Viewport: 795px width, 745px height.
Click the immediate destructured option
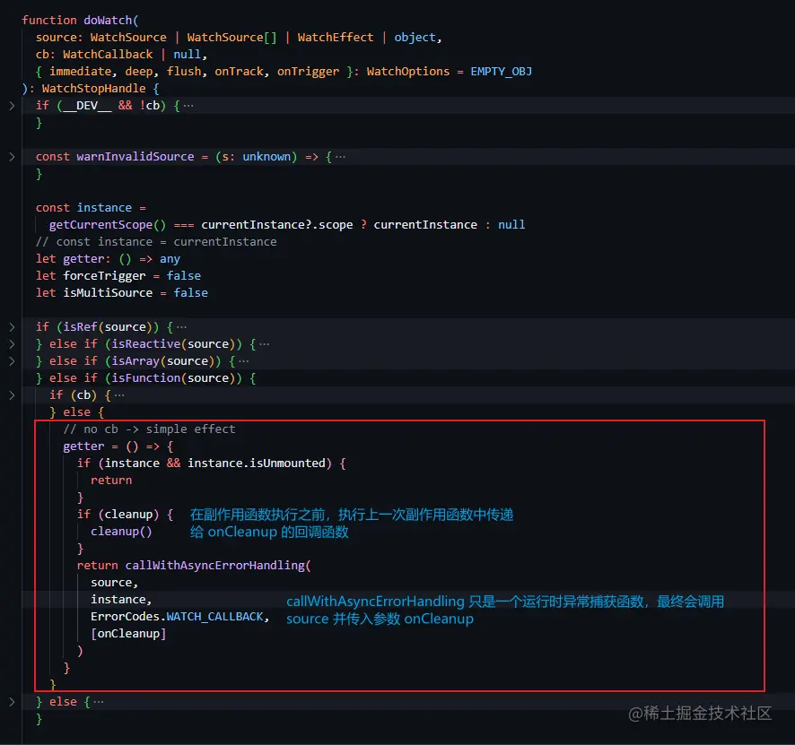click(x=80, y=72)
